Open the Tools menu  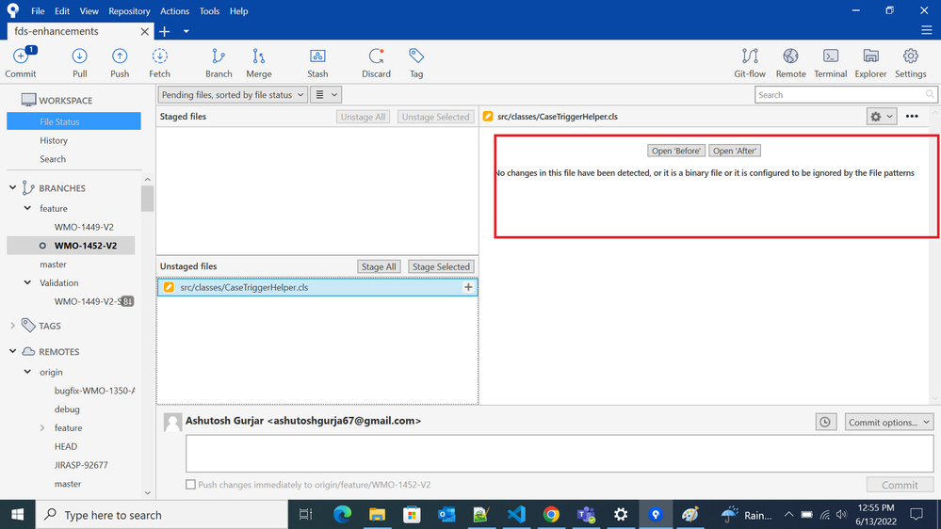point(209,10)
